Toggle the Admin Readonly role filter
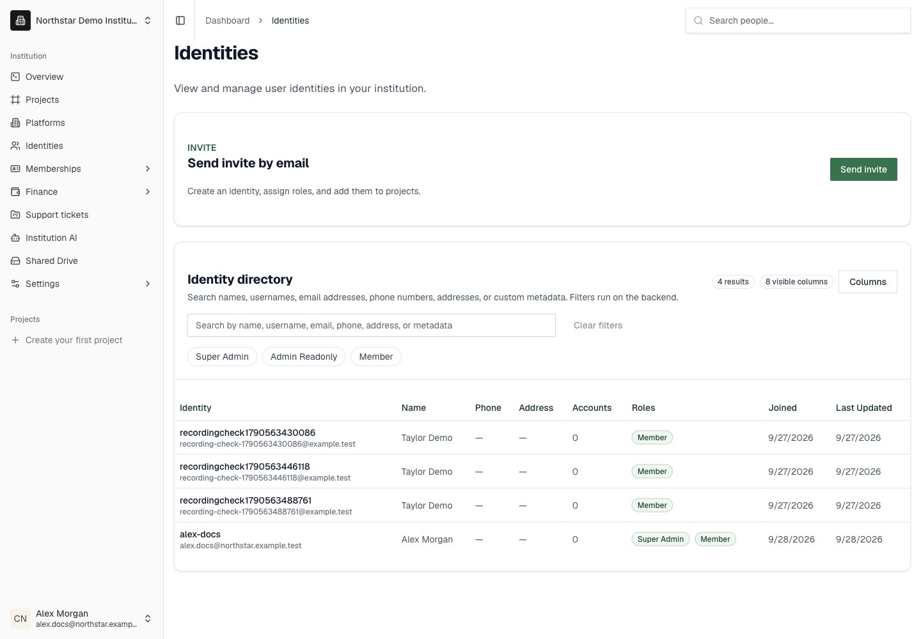 coord(304,357)
